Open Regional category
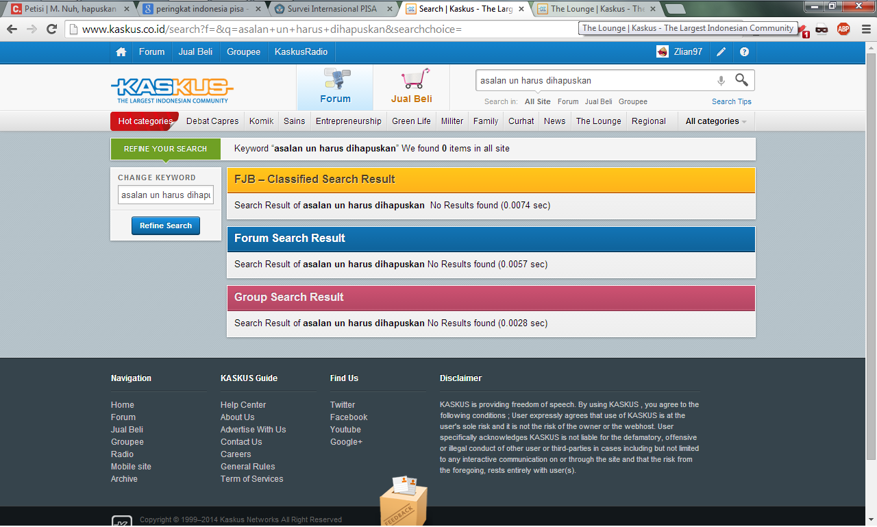 point(649,121)
